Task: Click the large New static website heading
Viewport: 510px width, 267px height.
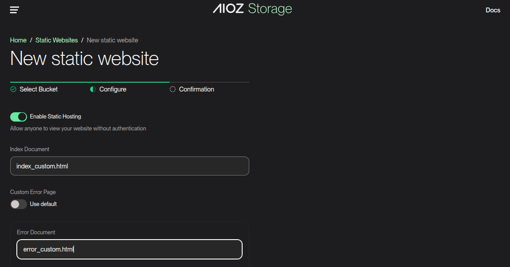Action: point(85,59)
